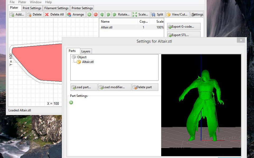The width and height of the screenshot is (254, 158).
Task: Click the Load modifier... button
Action: tap(114, 87)
